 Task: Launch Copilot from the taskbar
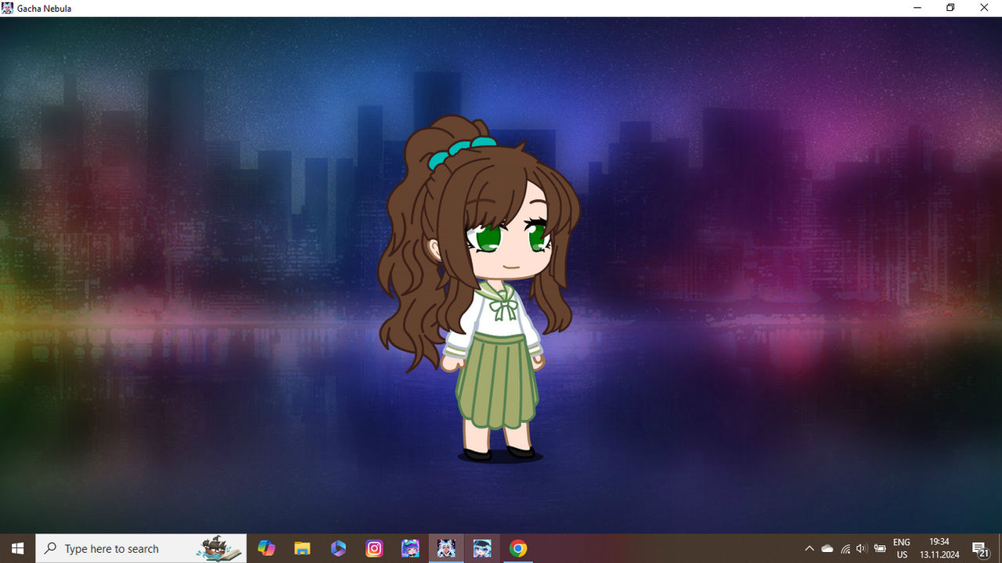click(267, 548)
